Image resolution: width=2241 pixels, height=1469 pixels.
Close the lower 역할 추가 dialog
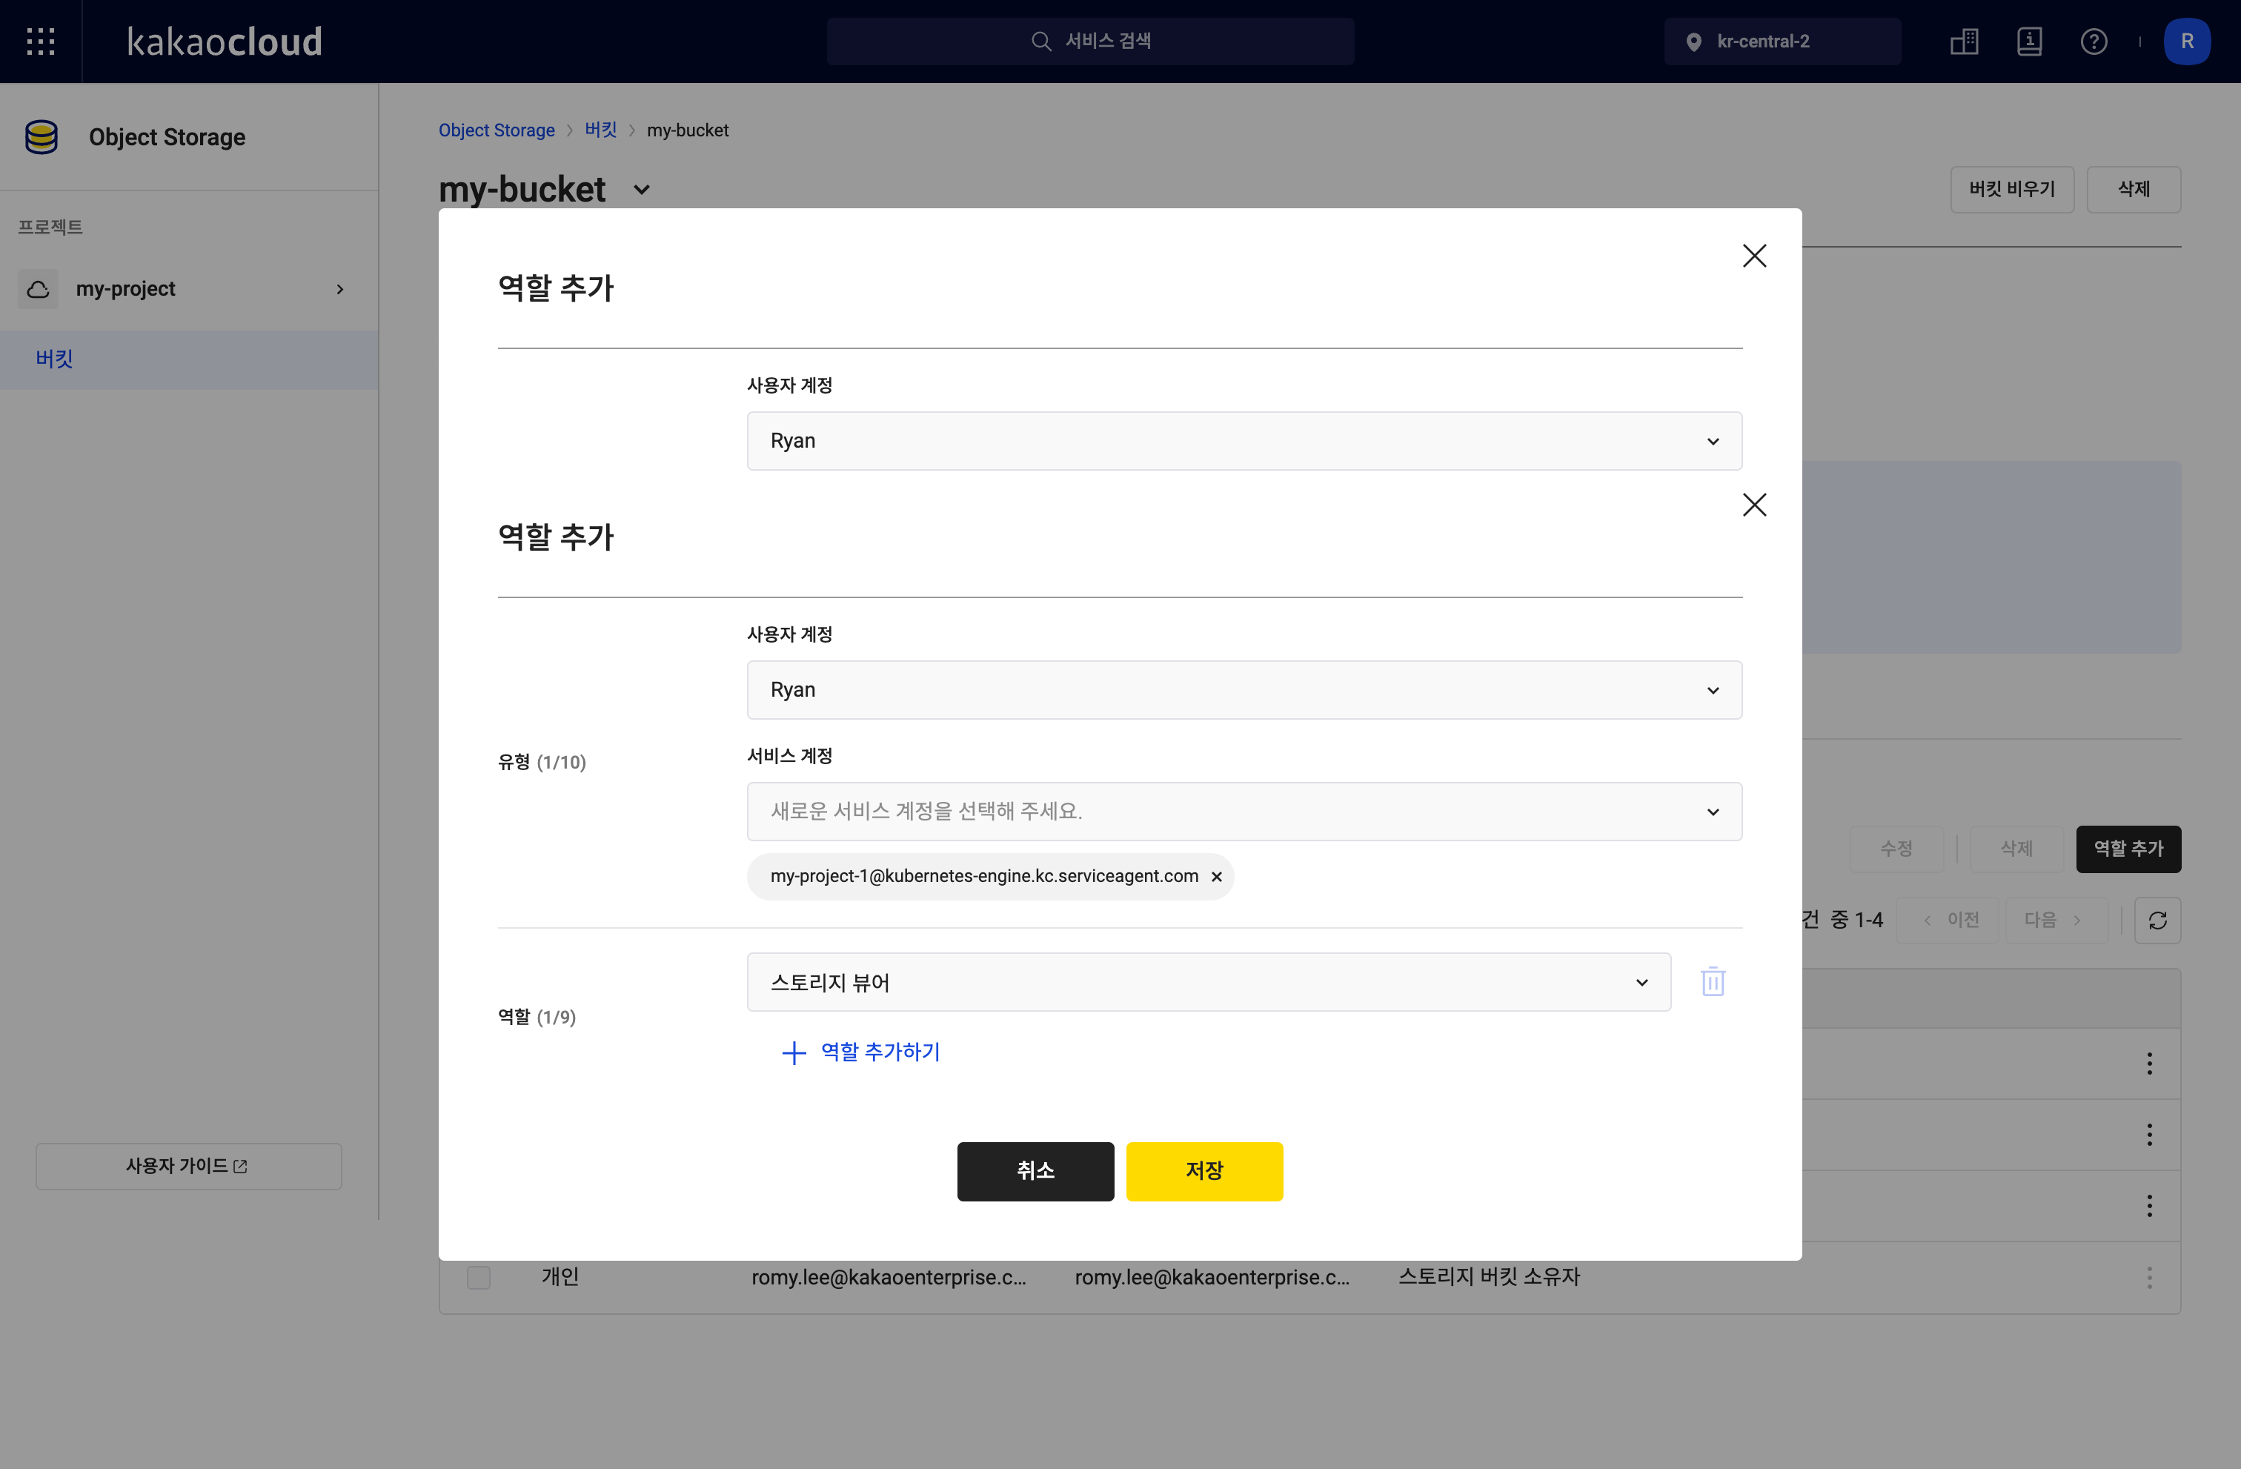tap(1754, 505)
